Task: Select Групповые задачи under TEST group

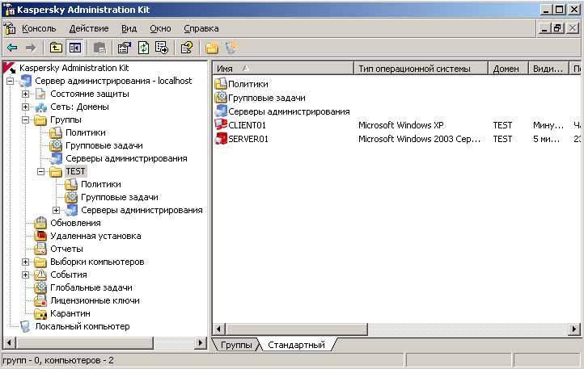Action: pyautogui.click(x=120, y=197)
